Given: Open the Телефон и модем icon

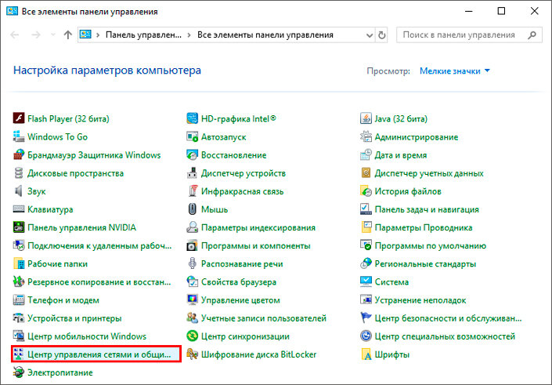Looking at the screenshot, I should tap(18, 300).
